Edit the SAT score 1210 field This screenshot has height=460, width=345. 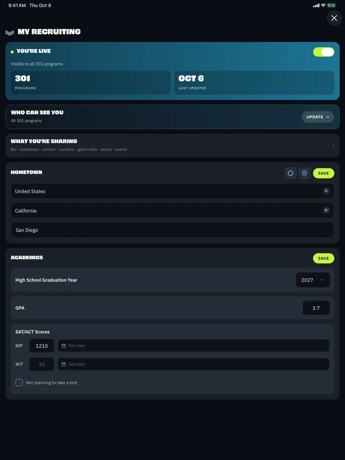click(x=42, y=346)
